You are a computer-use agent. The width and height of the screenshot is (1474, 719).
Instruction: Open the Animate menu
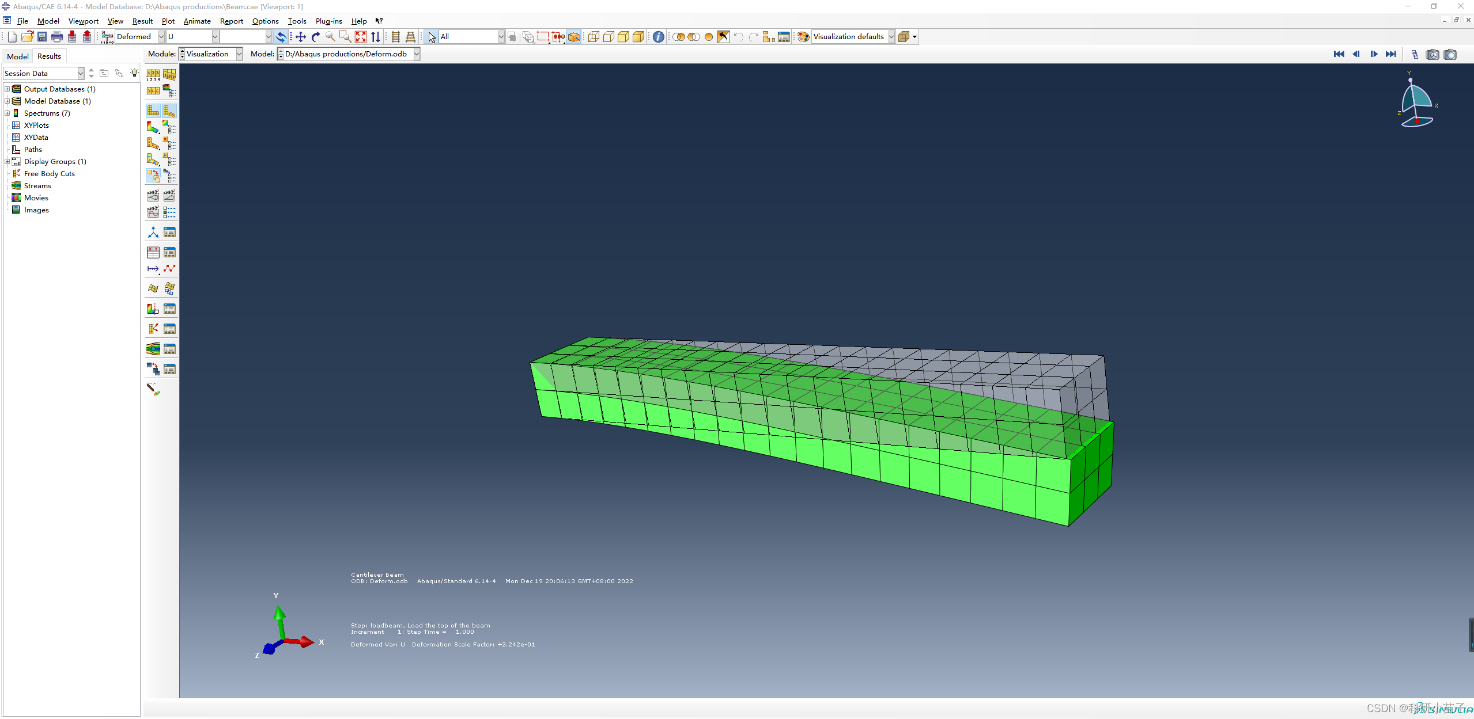pos(197,21)
